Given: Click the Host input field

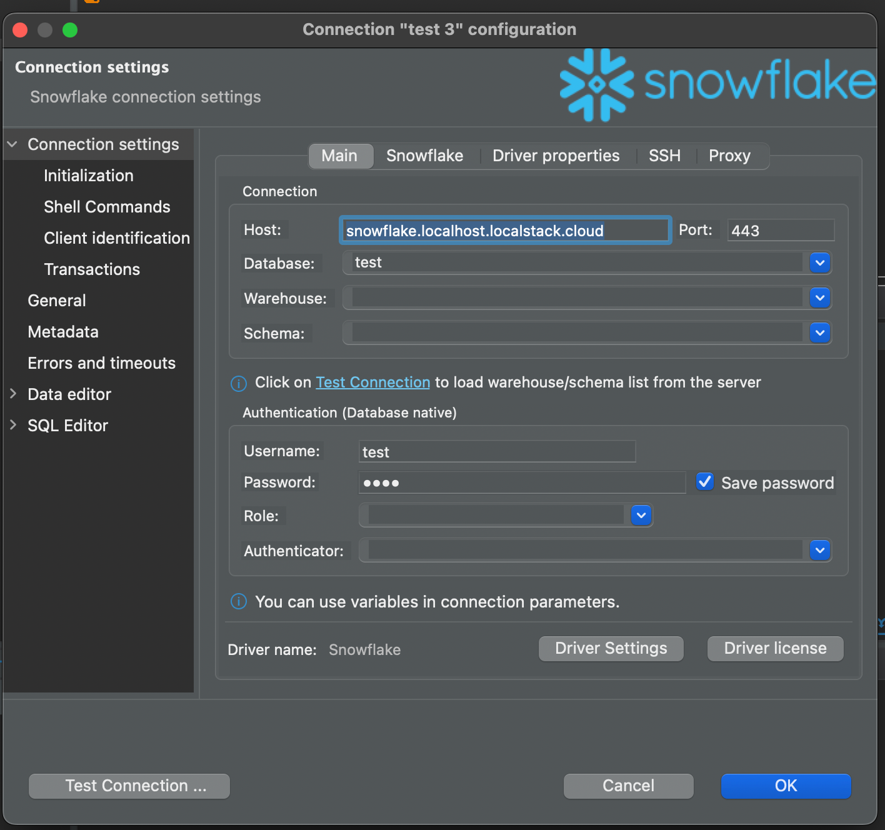Looking at the screenshot, I should click(x=505, y=230).
